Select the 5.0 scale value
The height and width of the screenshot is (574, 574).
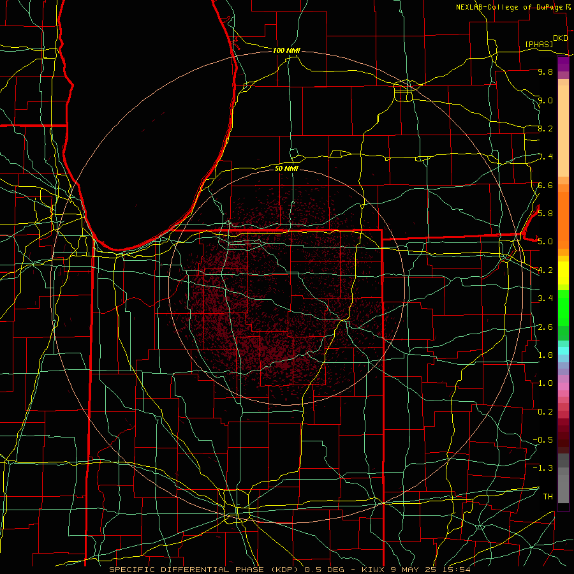click(545, 242)
